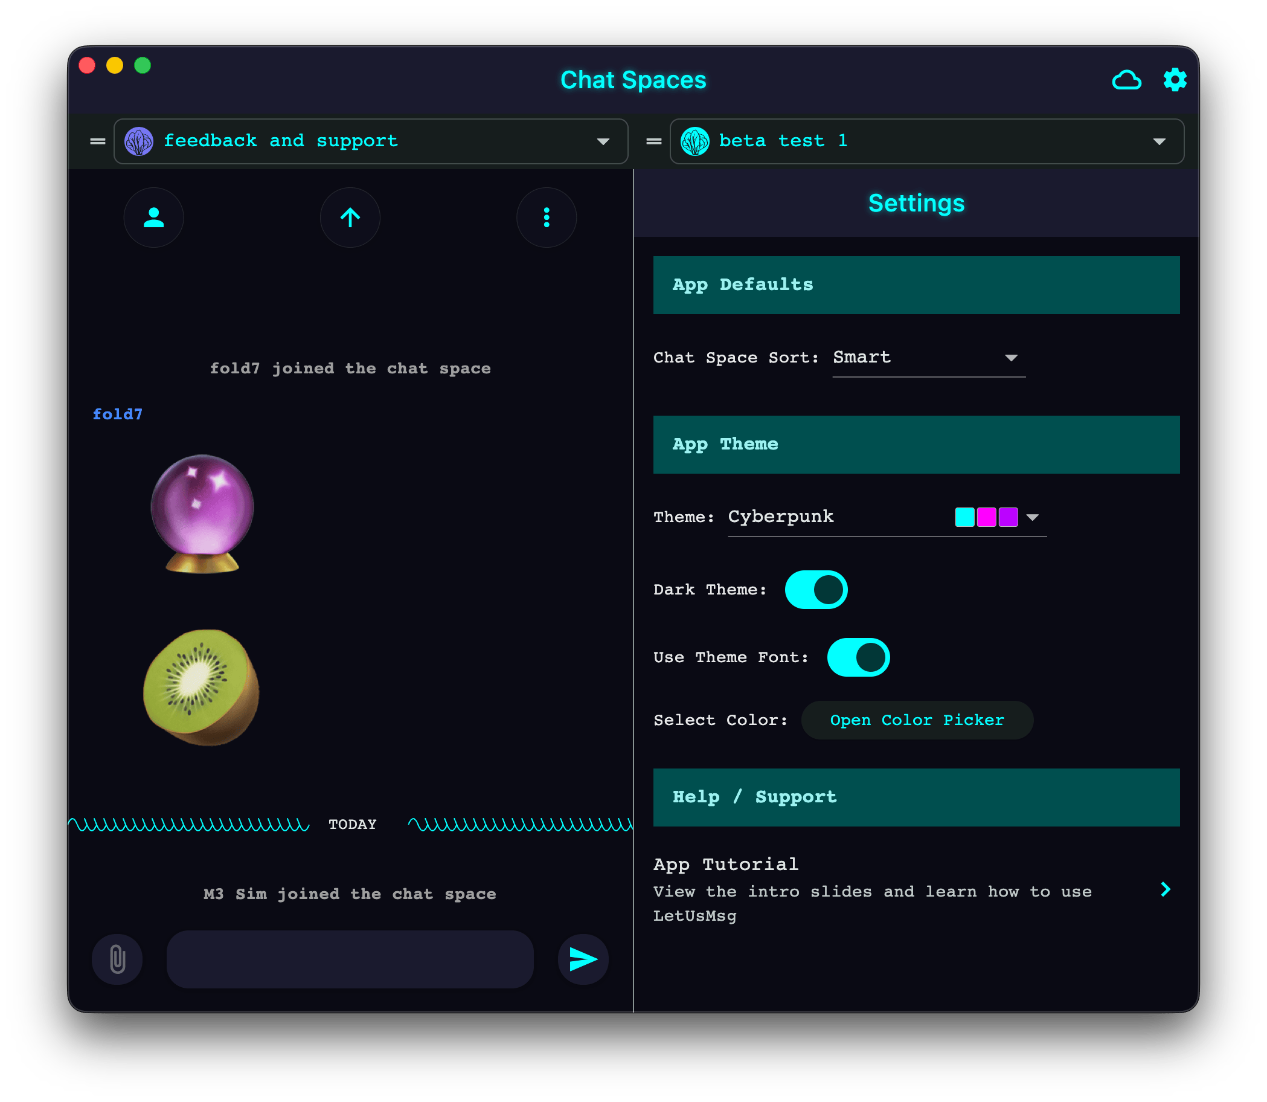Click the fold7 username in chat

click(117, 414)
